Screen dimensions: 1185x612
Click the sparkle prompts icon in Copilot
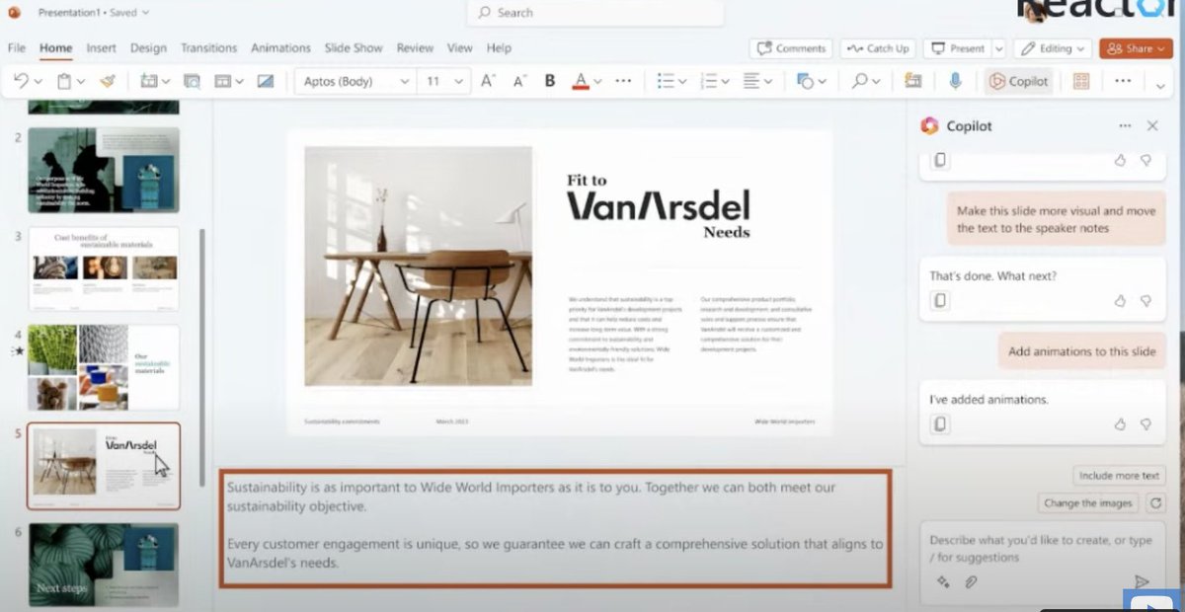tap(943, 582)
